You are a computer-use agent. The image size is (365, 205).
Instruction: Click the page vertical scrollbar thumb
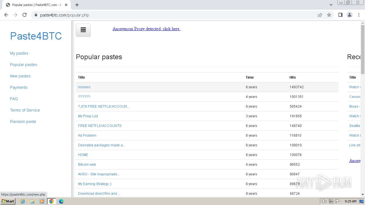tap(363, 49)
